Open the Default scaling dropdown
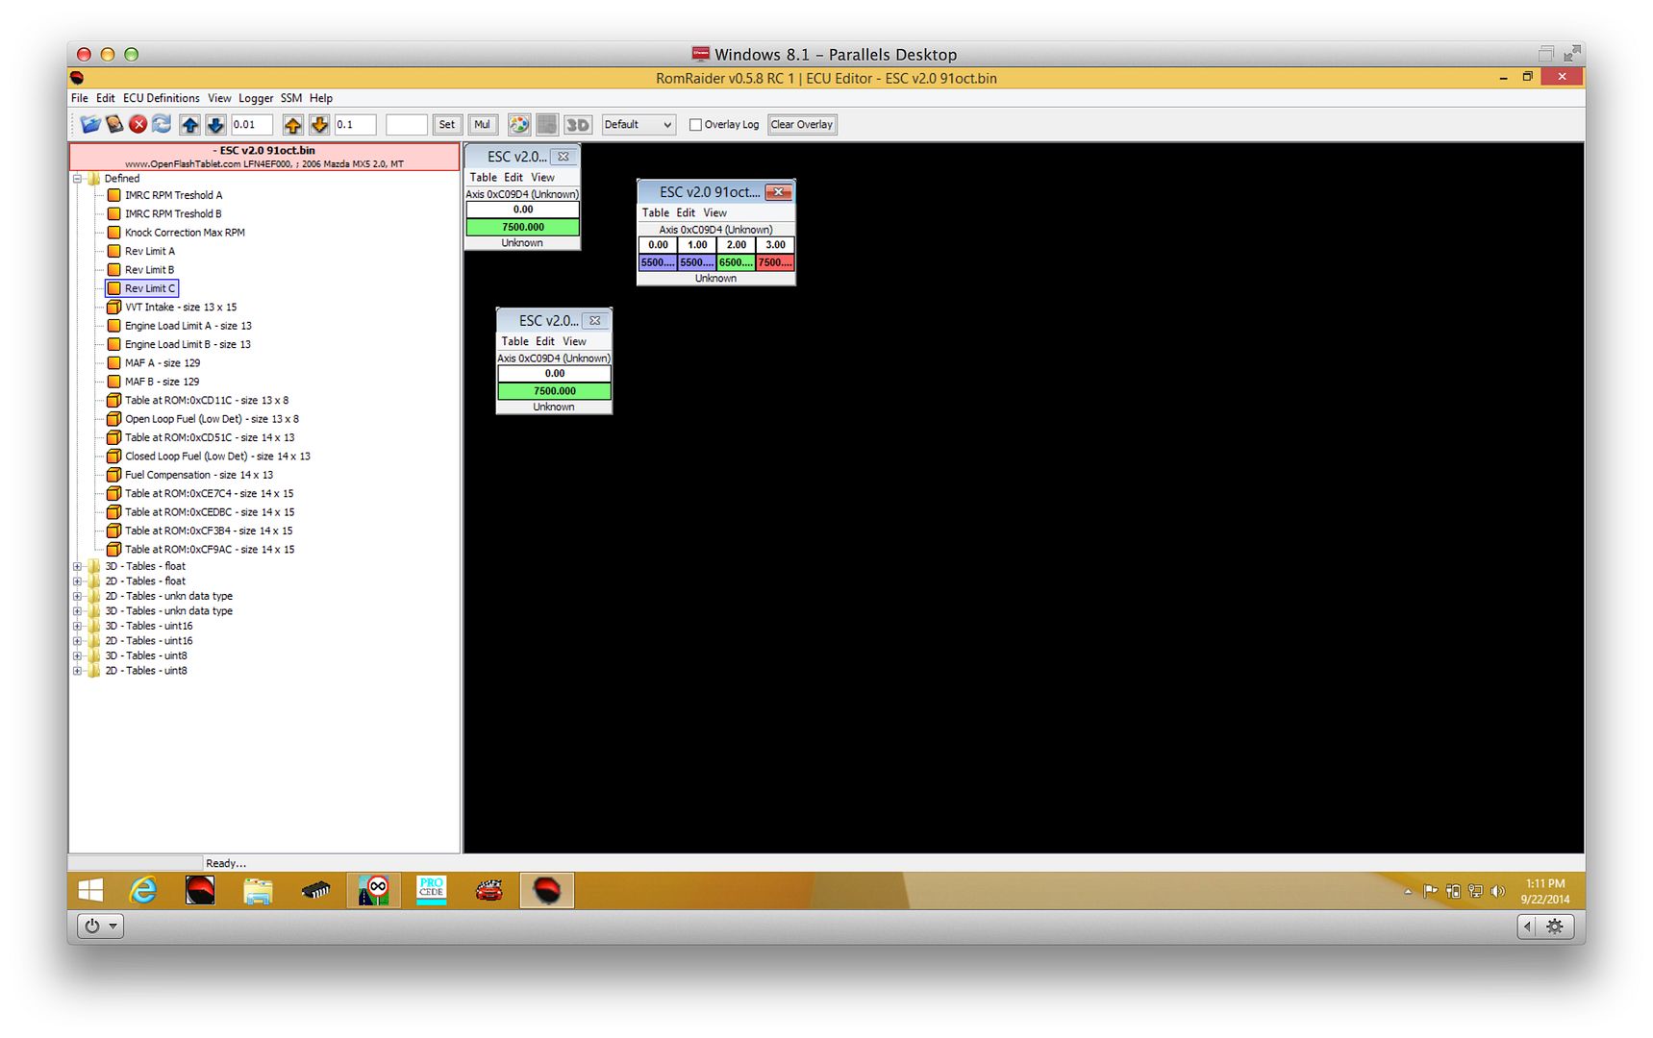Viewport: 1653px width, 1038px height. coord(638,124)
